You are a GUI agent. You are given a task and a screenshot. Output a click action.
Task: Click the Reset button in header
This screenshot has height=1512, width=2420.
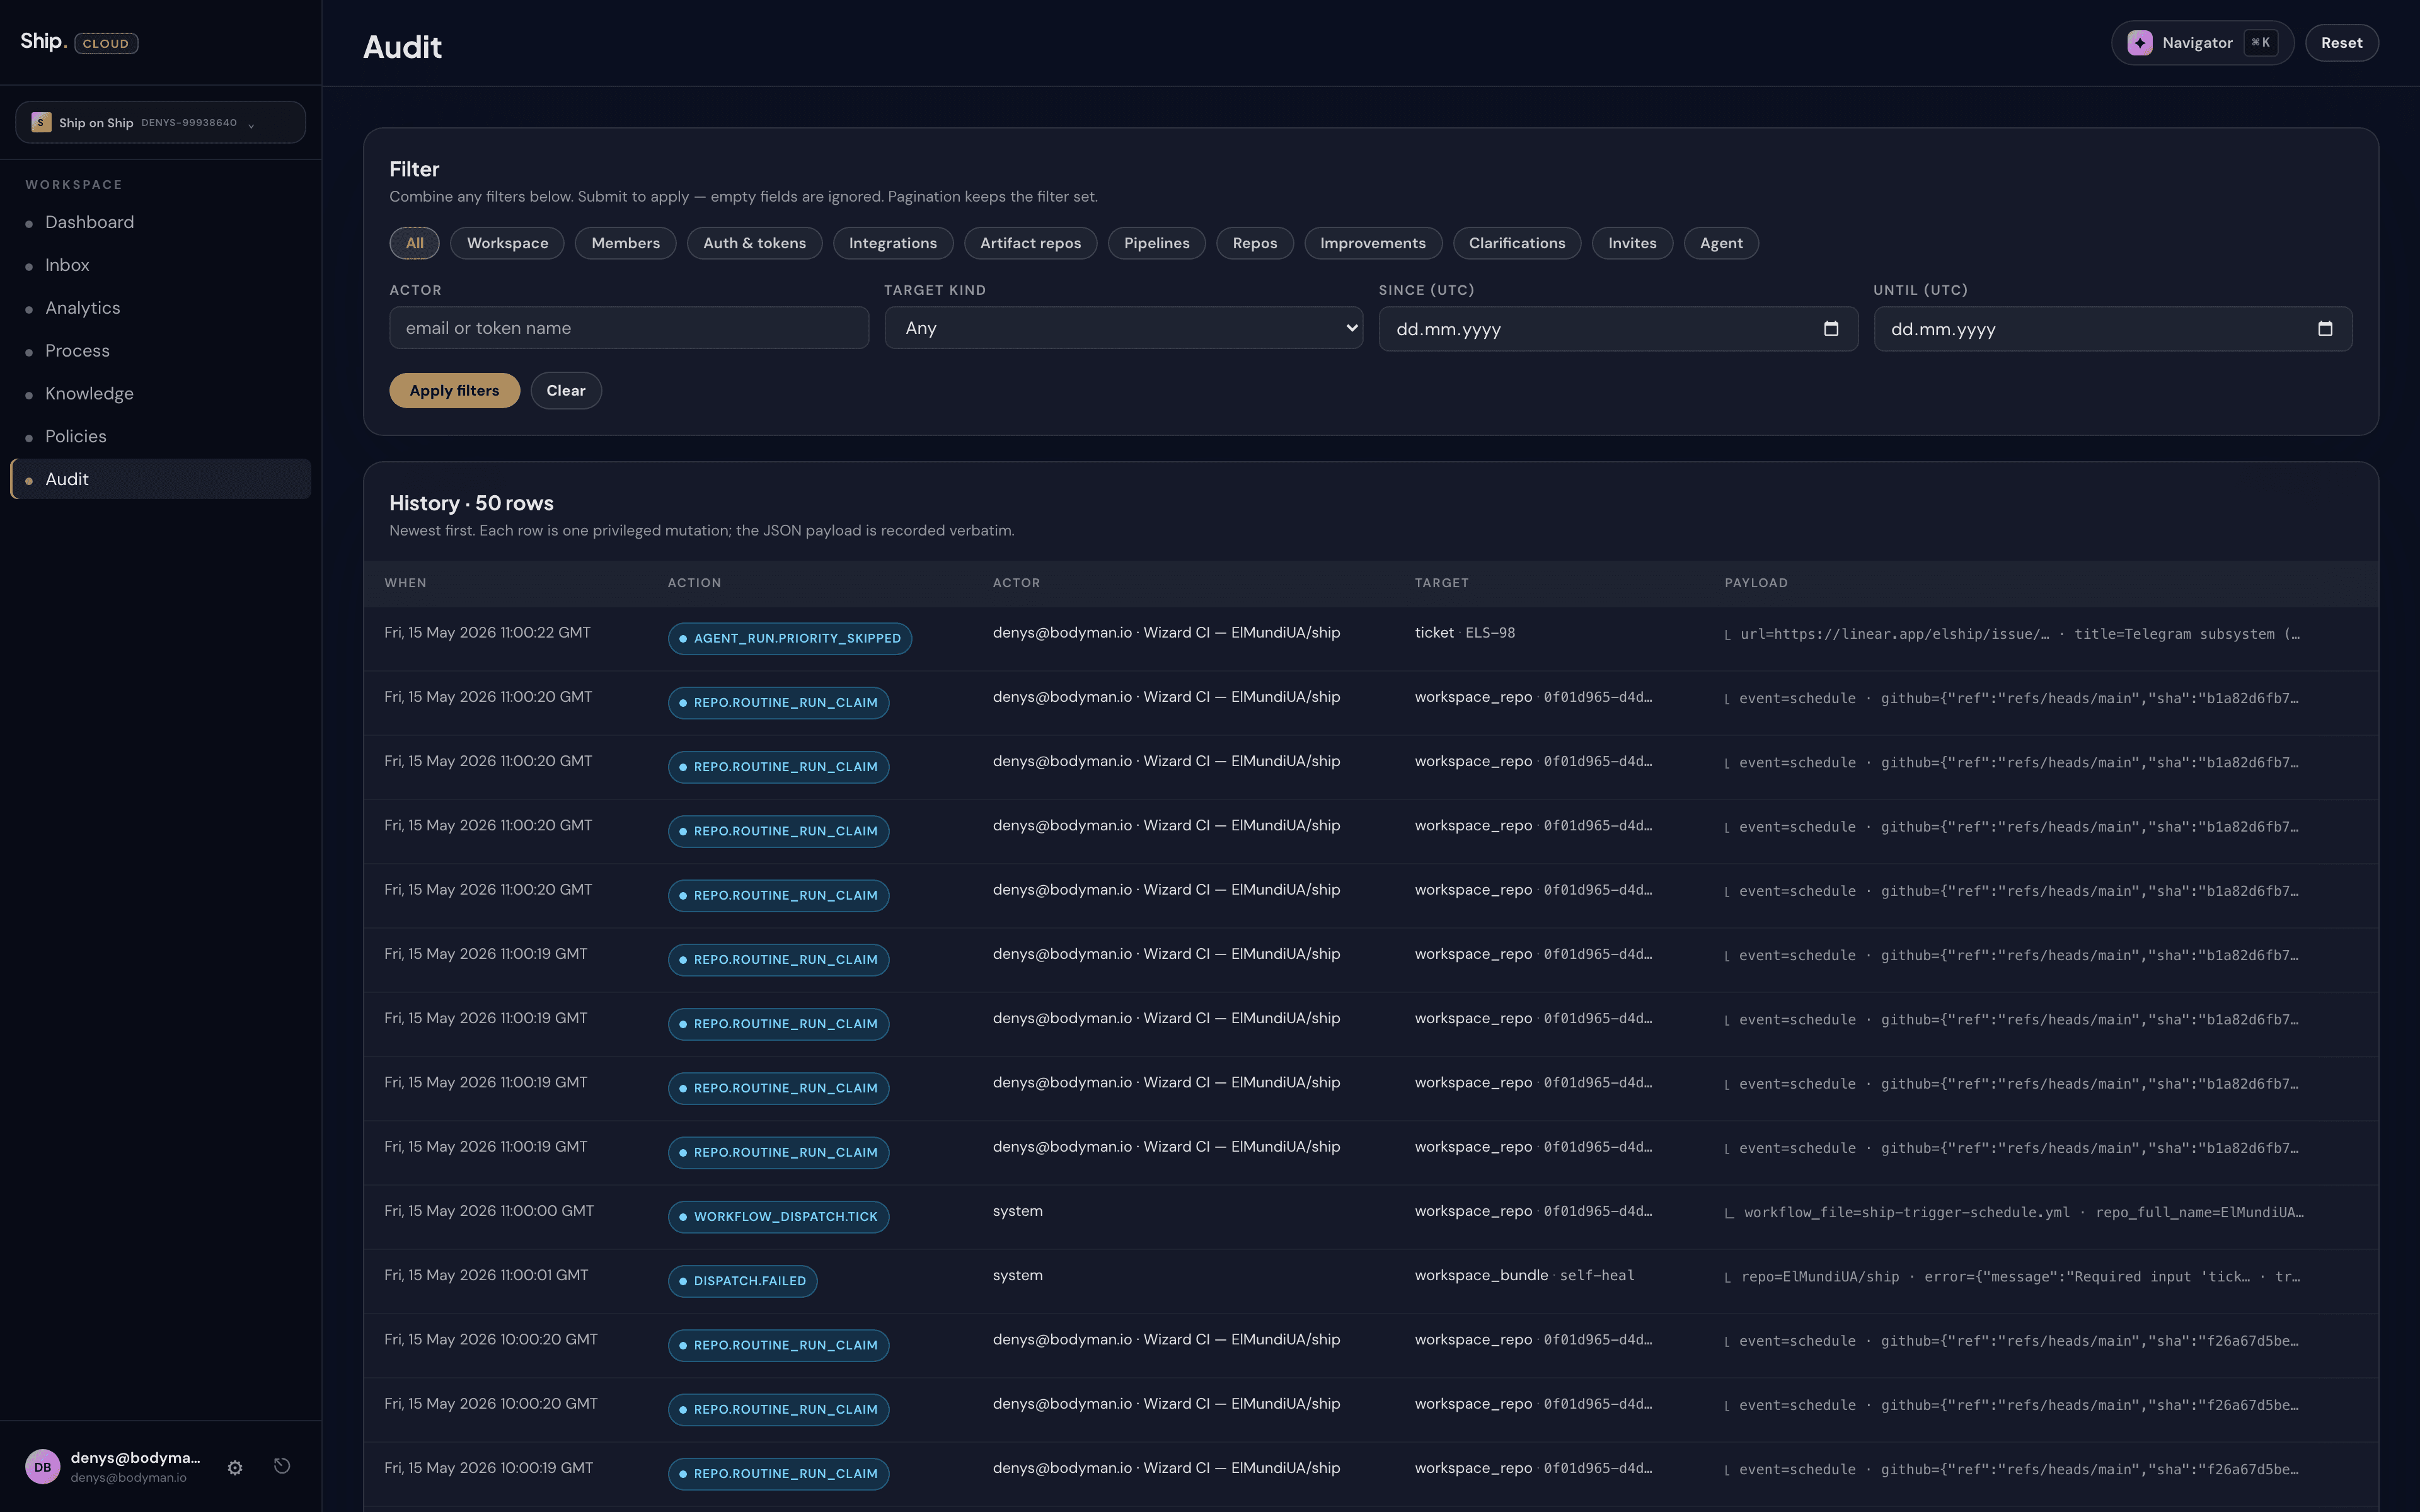pyautogui.click(x=2341, y=43)
